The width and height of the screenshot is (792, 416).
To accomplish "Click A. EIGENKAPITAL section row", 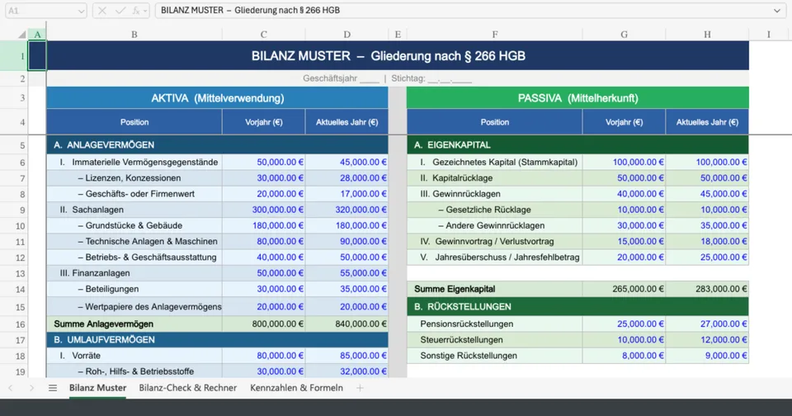I will click(577, 145).
